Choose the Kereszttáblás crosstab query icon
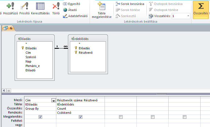The width and height of the screenshot is (210, 127). point(41,6)
